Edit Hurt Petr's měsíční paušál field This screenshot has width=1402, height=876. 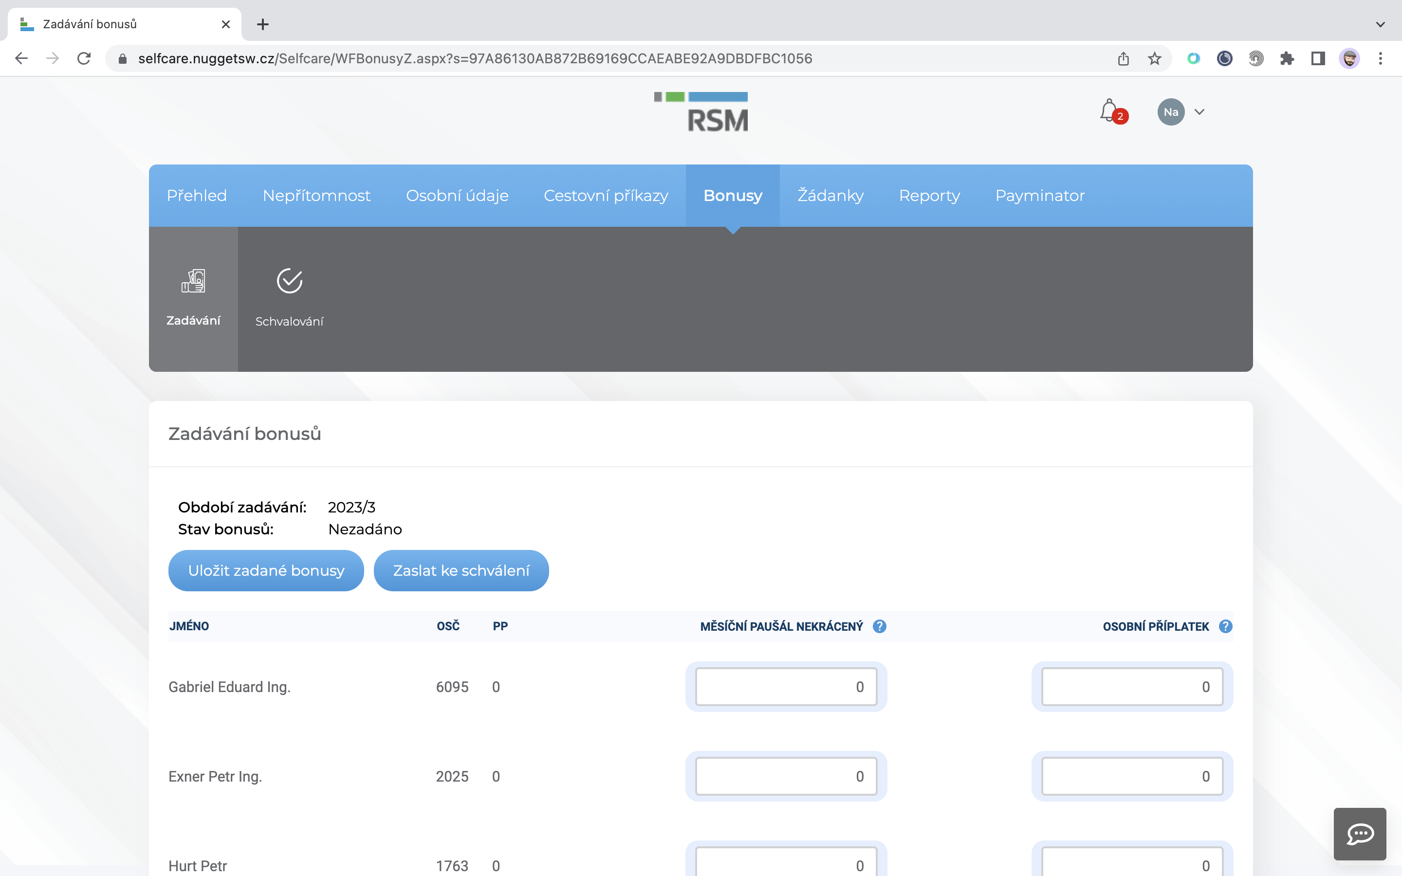click(786, 861)
